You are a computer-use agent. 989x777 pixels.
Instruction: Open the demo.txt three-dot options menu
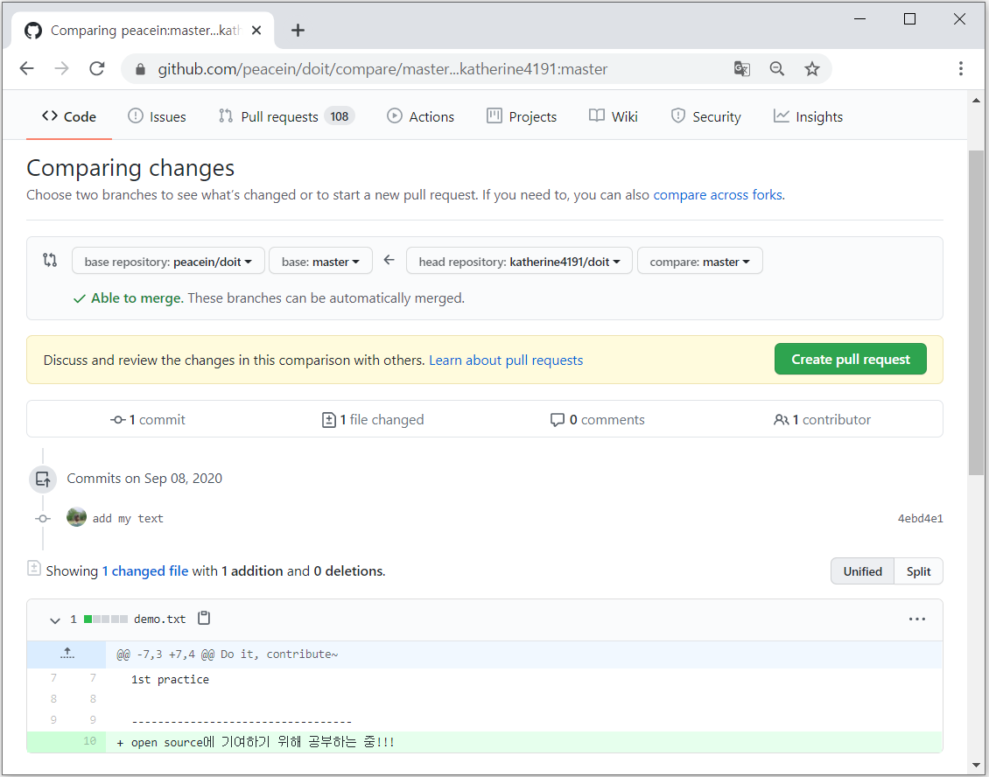click(x=917, y=619)
